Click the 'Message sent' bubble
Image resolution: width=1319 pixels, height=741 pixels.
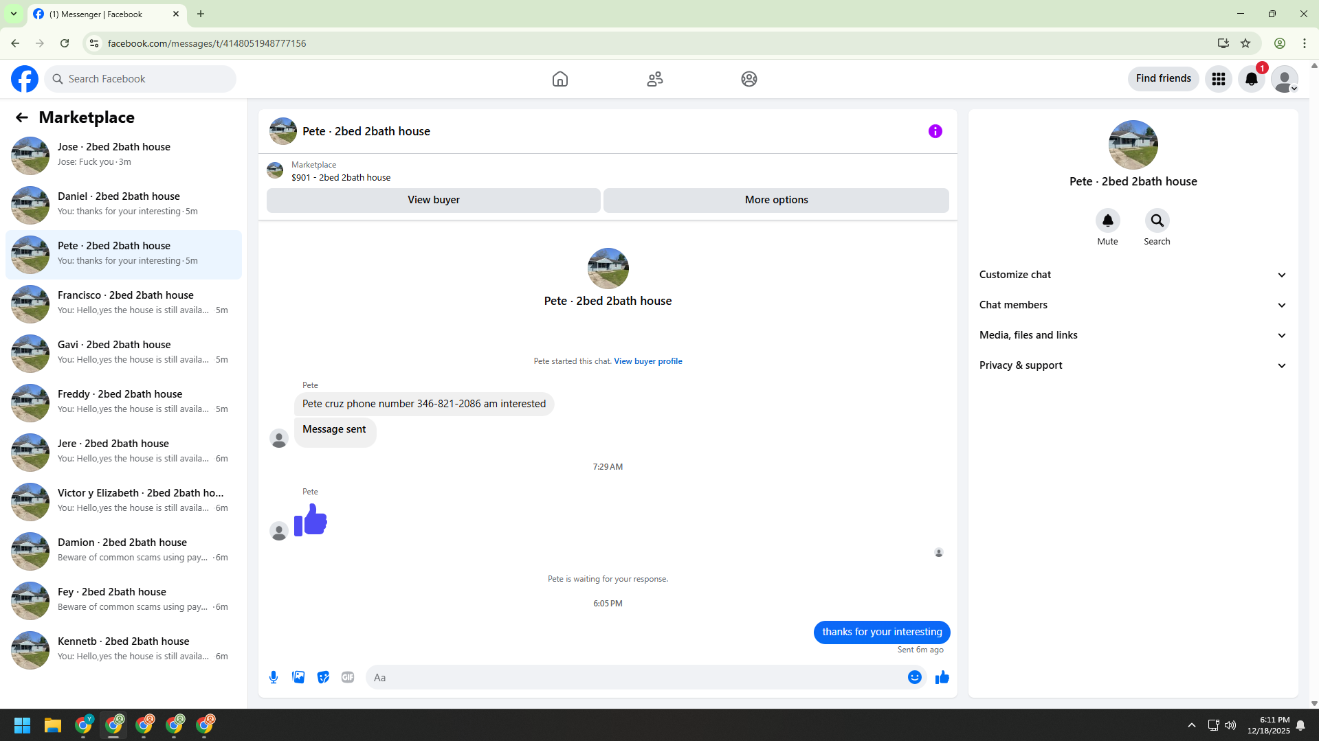[x=335, y=432]
